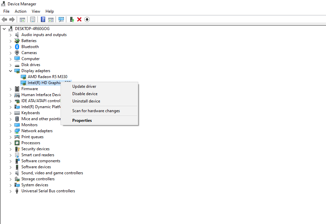This screenshot has width=326, height=224.
Task: Expand the Network adapters category
Action: pos(10,131)
